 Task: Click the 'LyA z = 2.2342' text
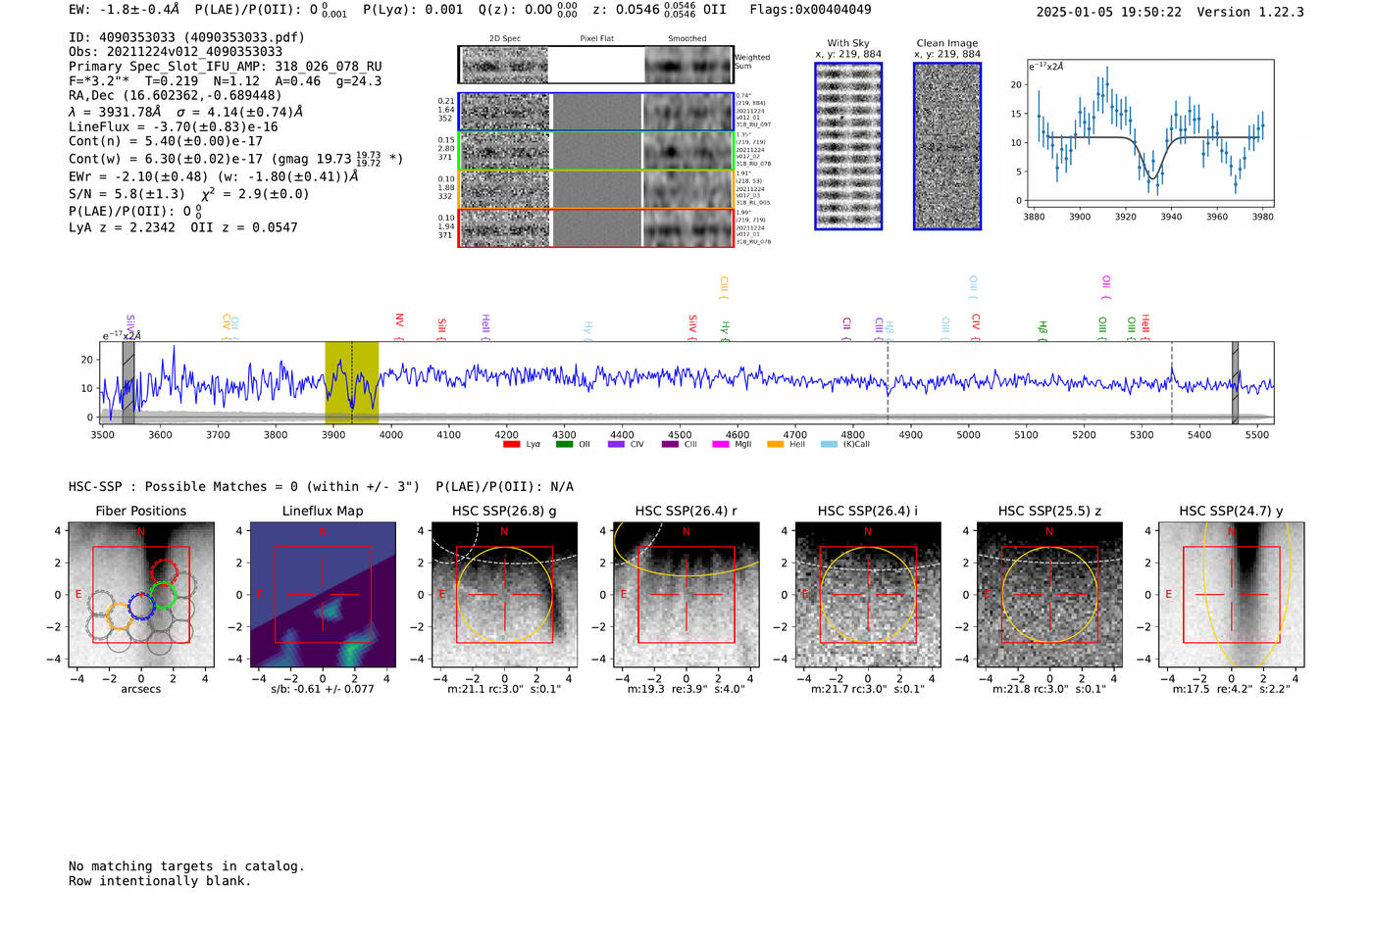(123, 227)
